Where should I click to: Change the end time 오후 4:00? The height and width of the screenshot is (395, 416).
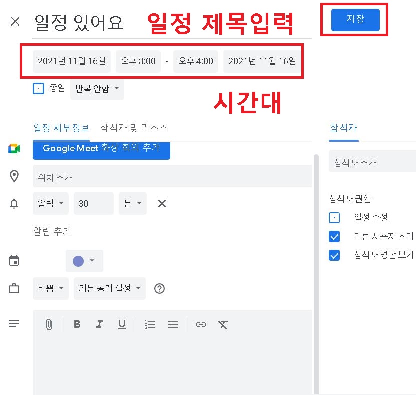coord(196,61)
